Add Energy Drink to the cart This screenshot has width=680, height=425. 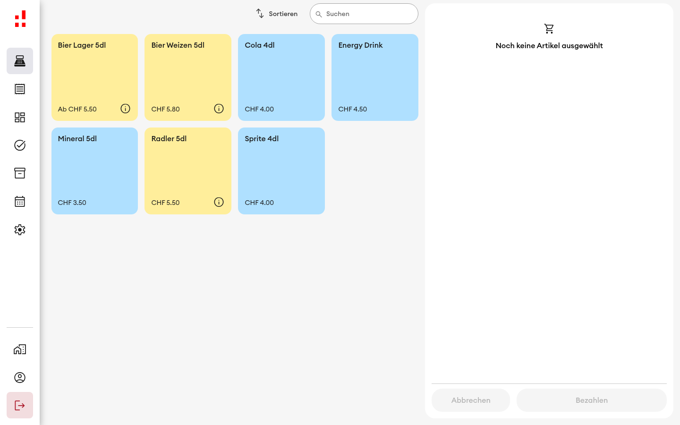point(375,77)
